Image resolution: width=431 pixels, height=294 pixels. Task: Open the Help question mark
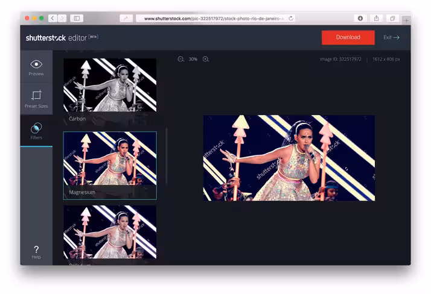pyautogui.click(x=36, y=252)
